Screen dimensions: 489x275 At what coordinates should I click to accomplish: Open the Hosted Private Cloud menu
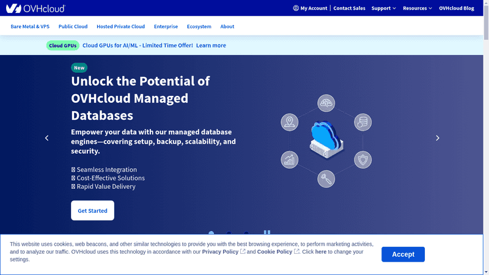point(120,27)
